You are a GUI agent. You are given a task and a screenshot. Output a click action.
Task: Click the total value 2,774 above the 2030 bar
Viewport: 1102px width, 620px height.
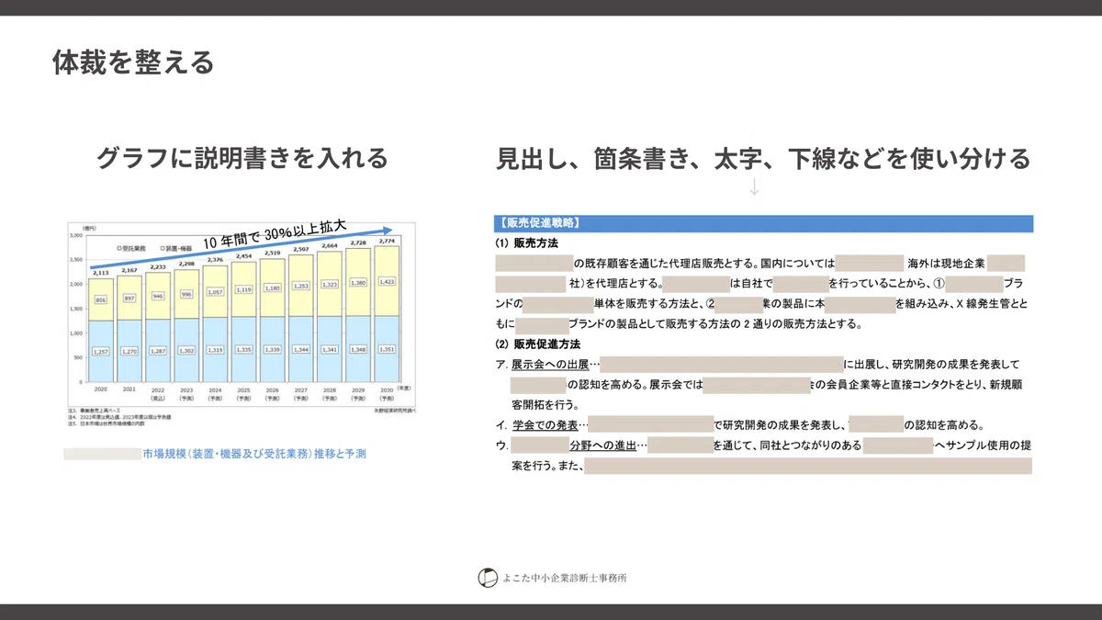[387, 242]
